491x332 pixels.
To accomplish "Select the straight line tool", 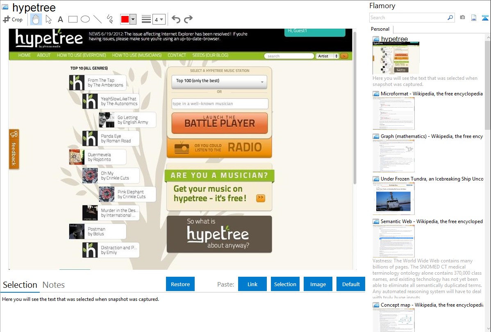I will coord(98,19).
